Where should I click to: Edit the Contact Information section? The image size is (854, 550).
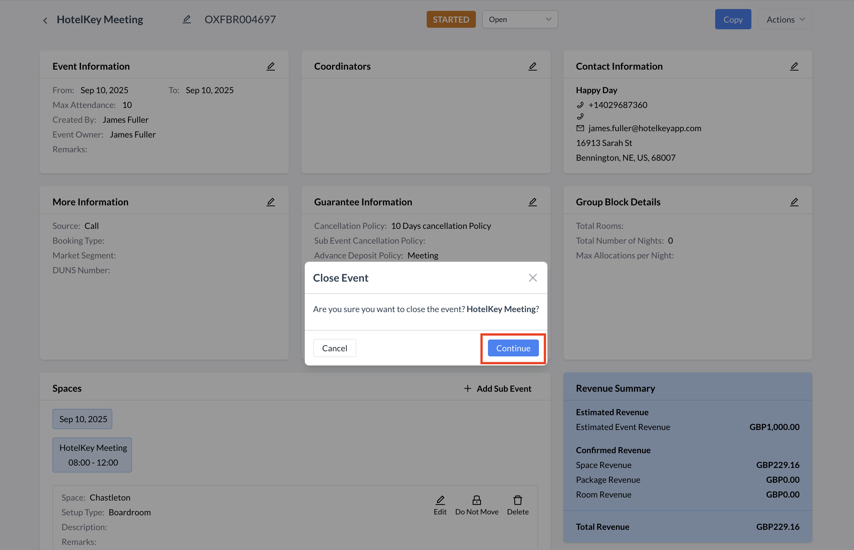(794, 66)
